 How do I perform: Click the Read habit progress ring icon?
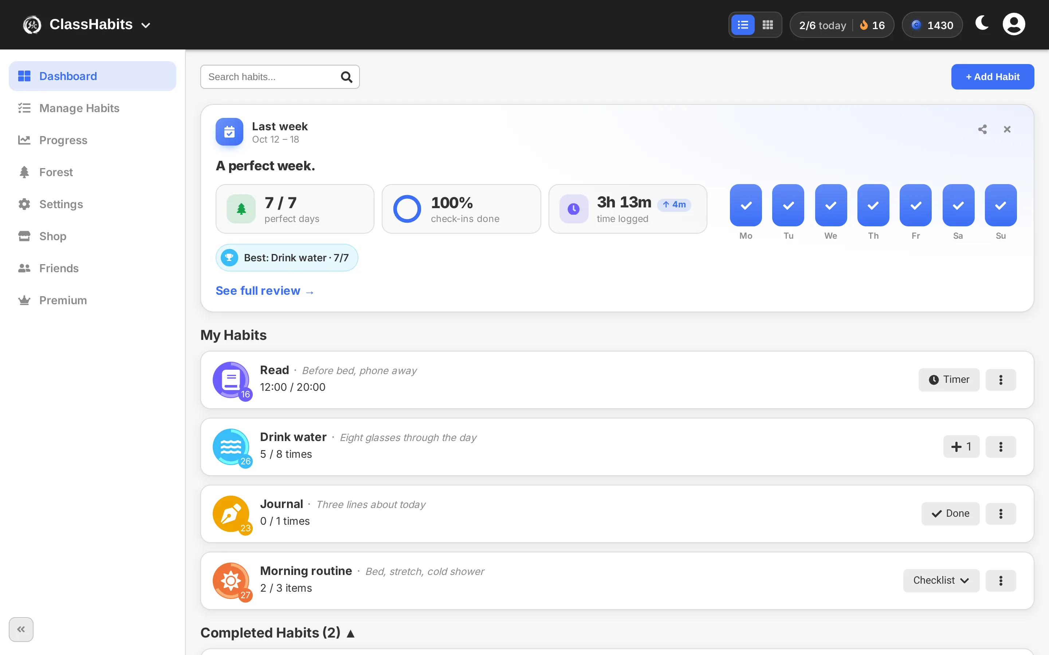[x=231, y=380]
